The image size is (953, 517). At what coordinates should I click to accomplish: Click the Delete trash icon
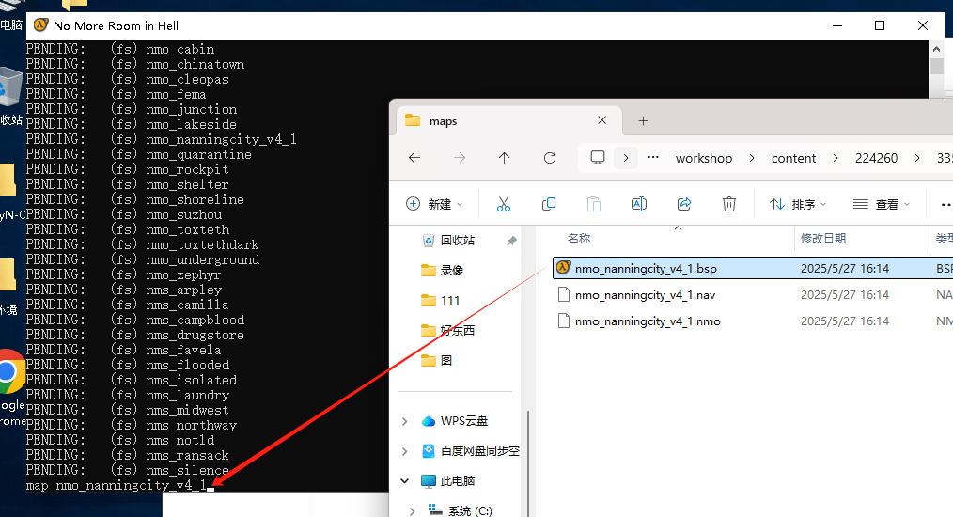[x=729, y=204]
